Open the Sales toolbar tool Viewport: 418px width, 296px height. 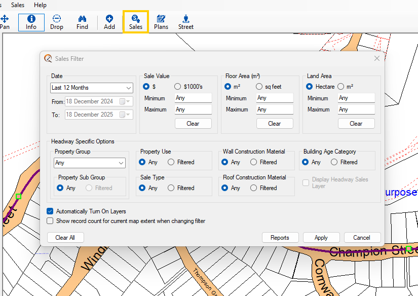pyautogui.click(x=135, y=22)
